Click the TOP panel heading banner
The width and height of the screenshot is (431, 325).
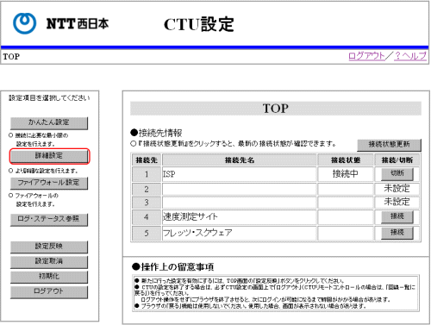coord(276,109)
